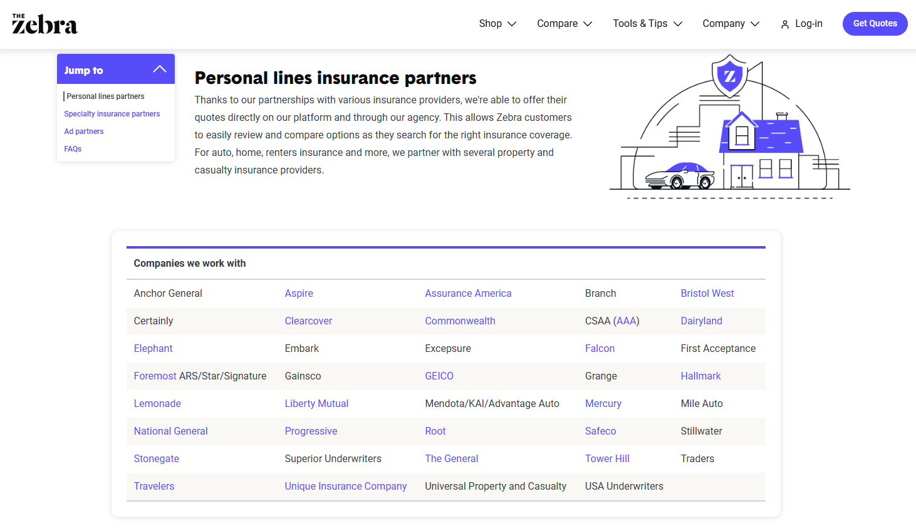Image resolution: width=916 pixels, height=531 pixels.
Task: Jump to the FAQs section
Action: click(73, 148)
